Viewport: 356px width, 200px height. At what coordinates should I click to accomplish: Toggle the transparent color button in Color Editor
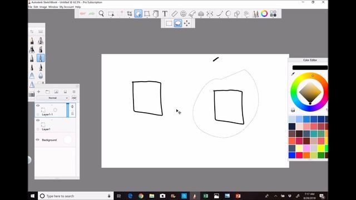293,110
